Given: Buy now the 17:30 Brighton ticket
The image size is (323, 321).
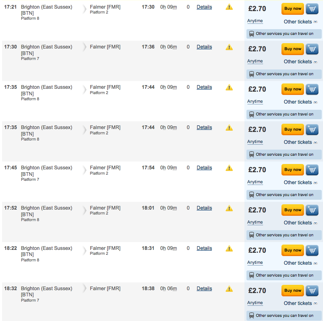Looking at the screenshot, I should click(293, 49).
